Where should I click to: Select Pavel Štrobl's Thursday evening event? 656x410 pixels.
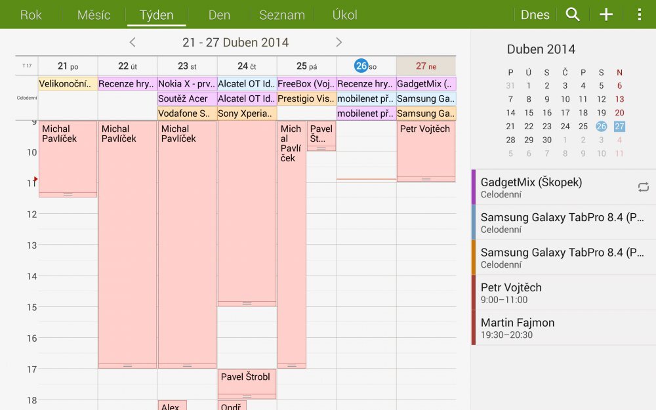point(246,382)
